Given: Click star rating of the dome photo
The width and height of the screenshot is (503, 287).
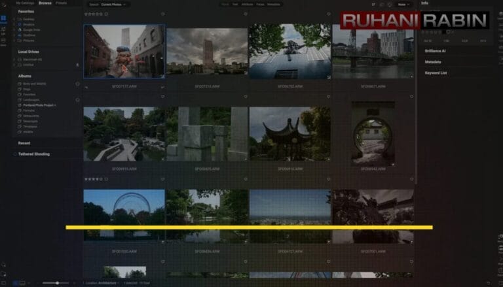Looking at the screenshot, I should tap(94, 179).
